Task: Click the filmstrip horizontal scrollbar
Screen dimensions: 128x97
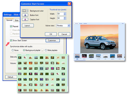Action: [99, 60]
